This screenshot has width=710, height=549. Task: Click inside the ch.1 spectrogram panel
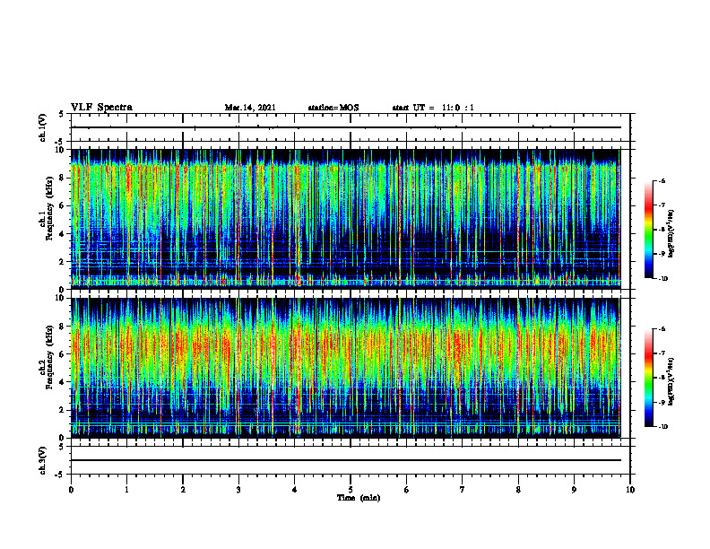pyautogui.click(x=345, y=219)
